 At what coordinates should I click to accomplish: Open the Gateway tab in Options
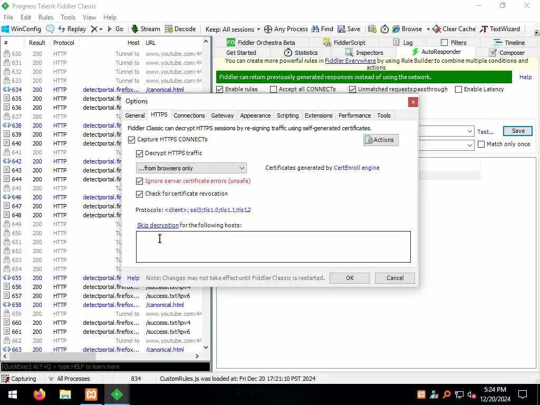coord(222,115)
